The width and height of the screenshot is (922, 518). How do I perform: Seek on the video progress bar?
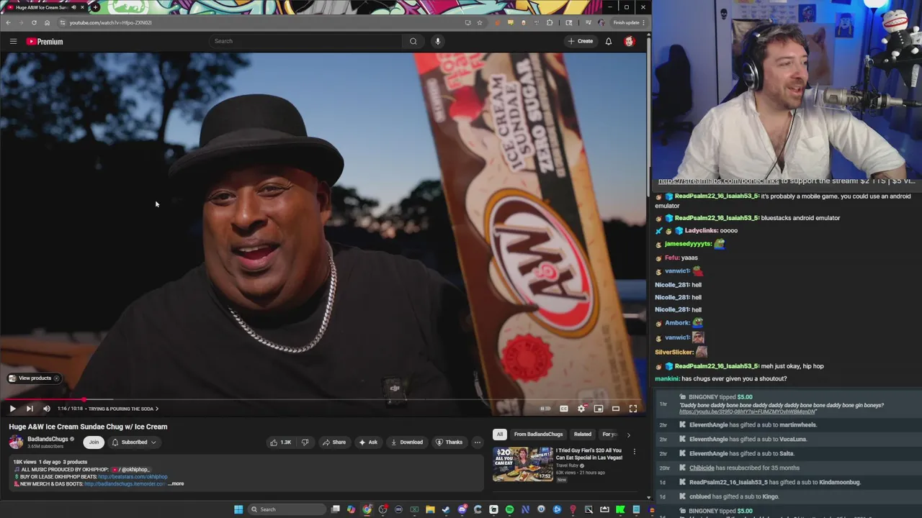[x=323, y=399]
